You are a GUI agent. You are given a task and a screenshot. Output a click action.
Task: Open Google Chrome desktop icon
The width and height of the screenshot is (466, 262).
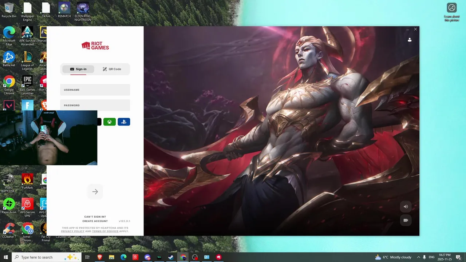pos(9,86)
